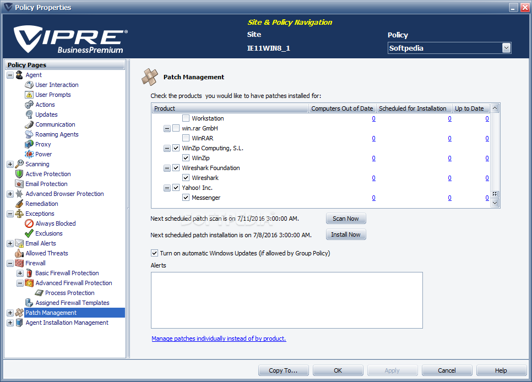
Task: Click the Basic Firewall Protection icon
Action: [x=29, y=273]
